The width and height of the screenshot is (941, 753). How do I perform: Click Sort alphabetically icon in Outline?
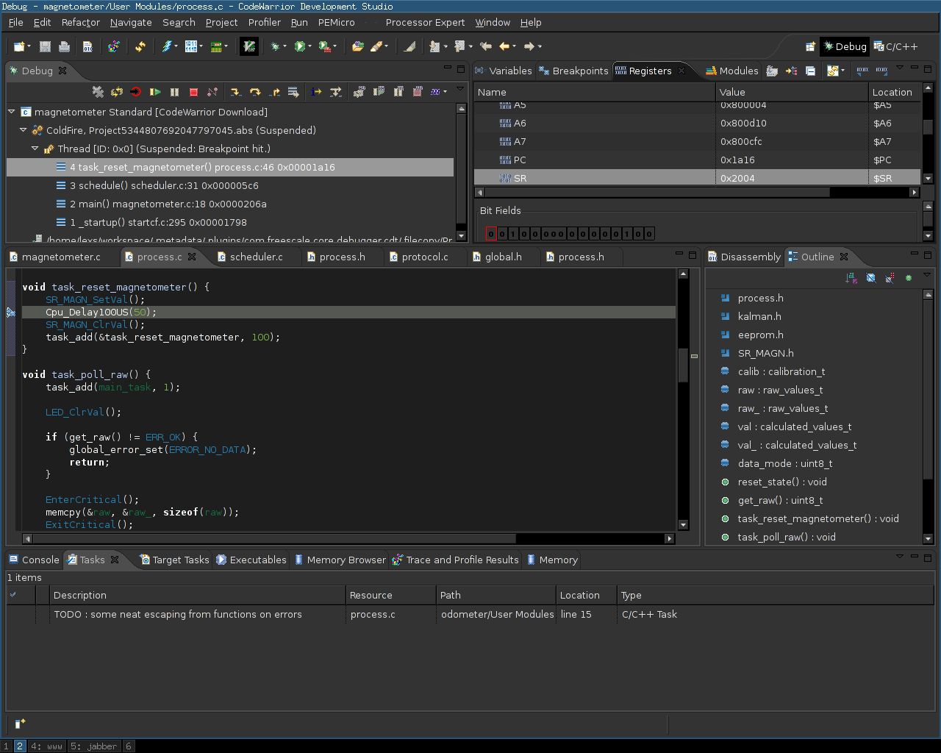point(851,278)
